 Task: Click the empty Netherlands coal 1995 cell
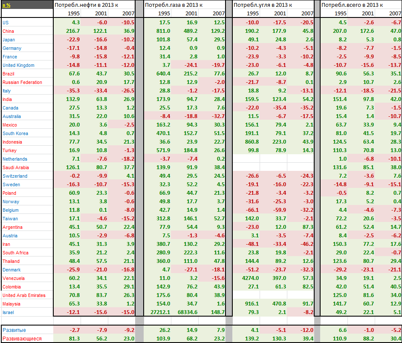(x=247, y=159)
